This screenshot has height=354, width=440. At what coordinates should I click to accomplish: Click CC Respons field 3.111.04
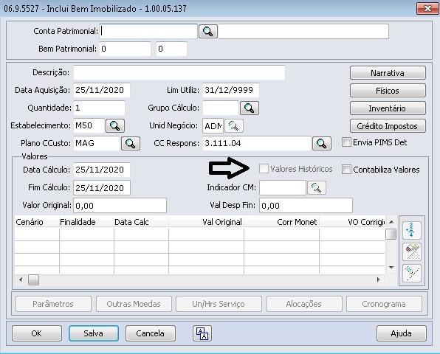point(257,143)
